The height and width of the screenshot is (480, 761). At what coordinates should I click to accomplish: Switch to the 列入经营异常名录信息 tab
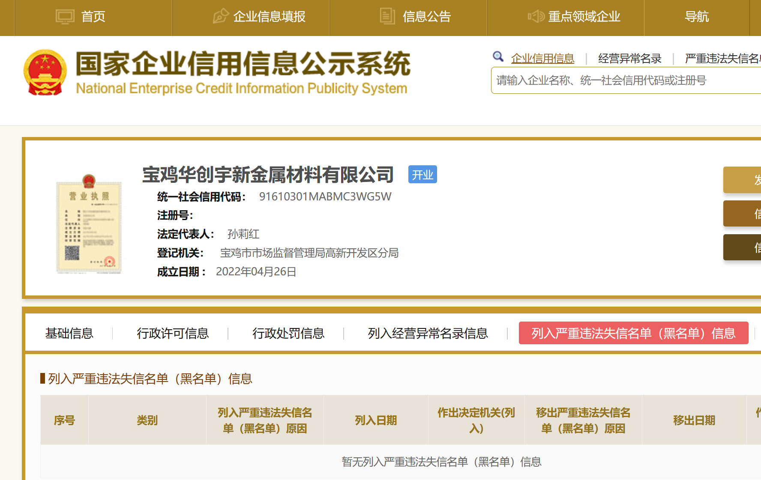click(x=428, y=333)
